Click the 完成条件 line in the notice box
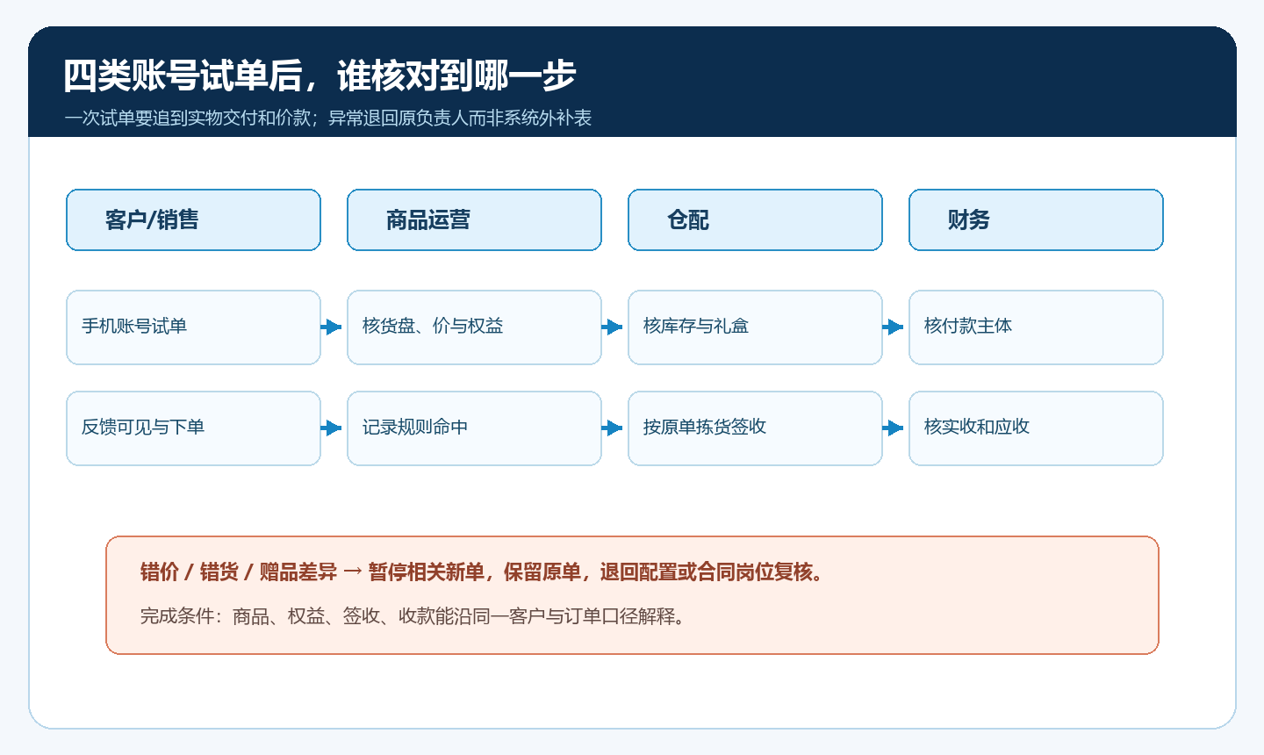 coord(413,616)
